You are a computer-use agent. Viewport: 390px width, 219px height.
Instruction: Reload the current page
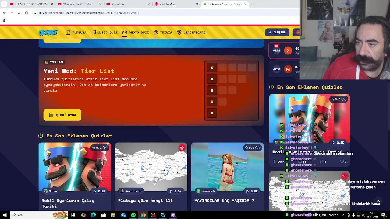19,13
